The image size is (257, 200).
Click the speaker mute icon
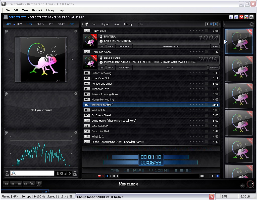click(x=242, y=186)
